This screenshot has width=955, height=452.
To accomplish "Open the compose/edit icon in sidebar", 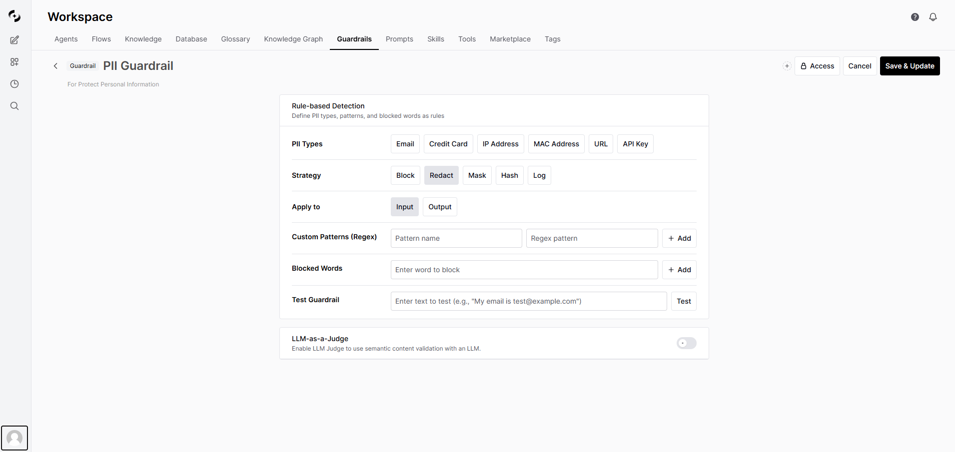I will 14,40.
